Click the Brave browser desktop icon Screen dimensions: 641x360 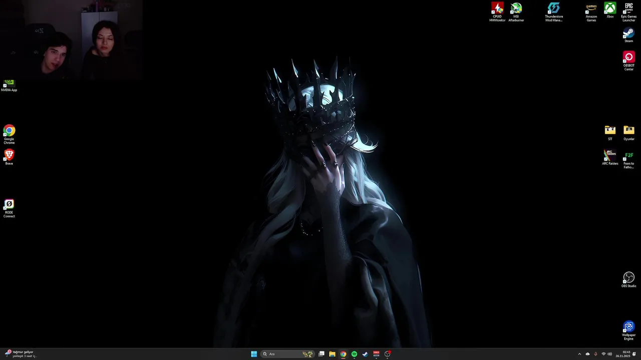(x=9, y=157)
